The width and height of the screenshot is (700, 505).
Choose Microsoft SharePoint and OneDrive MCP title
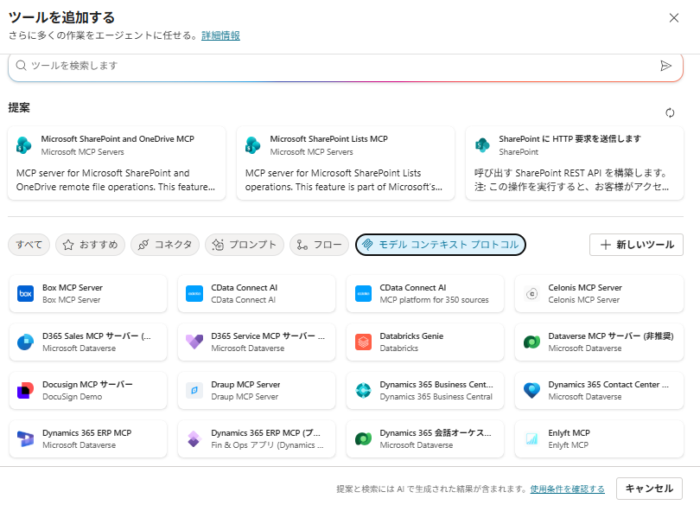pyautogui.click(x=118, y=139)
